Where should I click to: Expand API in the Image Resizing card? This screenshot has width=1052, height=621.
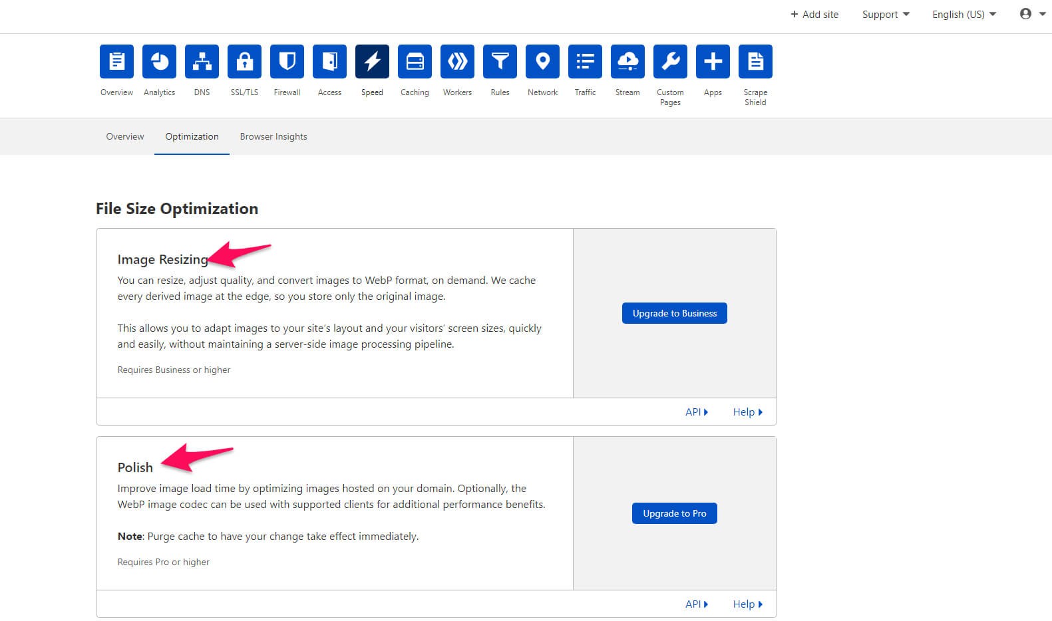pyautogui.click(x=697, y=412)
